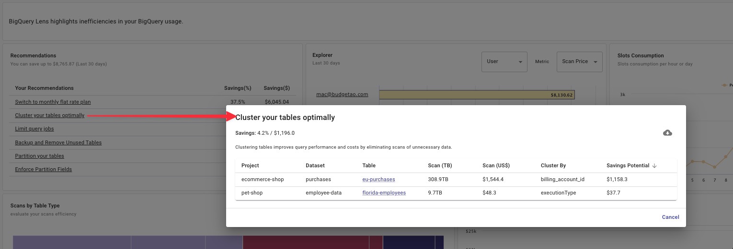Sort table by Scan (US$) header
This screenshot has width=733, height=249.
point(496,165)
